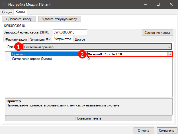The height and width of the screenshot is (134, 178).
Task: Select the Устройство tab
Action: (x=62, y=39)
